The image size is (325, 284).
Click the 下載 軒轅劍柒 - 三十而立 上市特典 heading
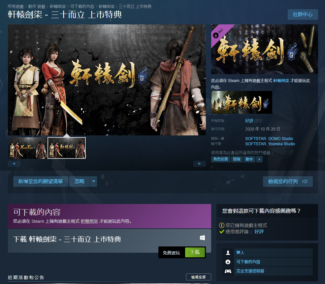tap(67, 239)
